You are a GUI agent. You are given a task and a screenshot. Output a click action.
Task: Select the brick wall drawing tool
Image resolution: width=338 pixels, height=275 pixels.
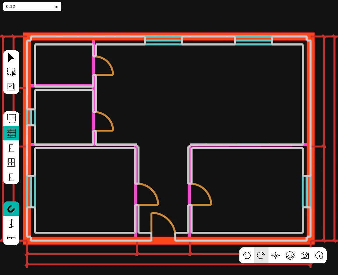(x=11, y=133)
